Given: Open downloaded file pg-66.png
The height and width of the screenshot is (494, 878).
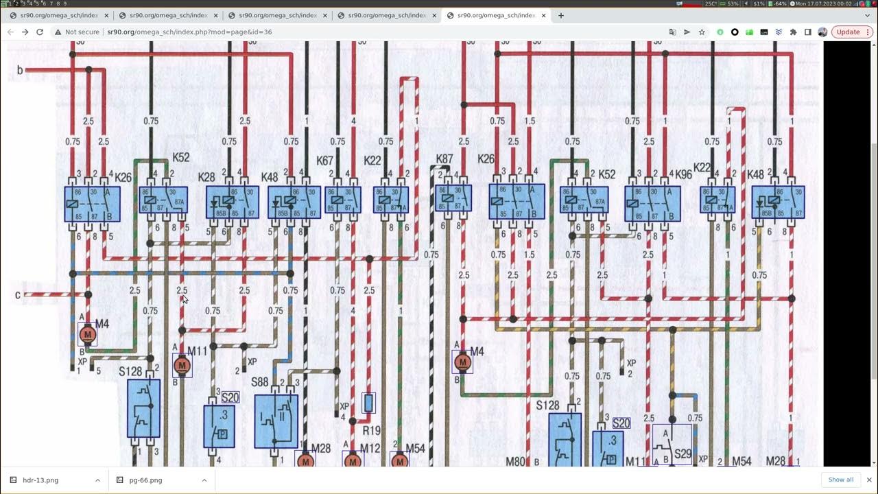Looking at the screenshot, I should [146, 480].
